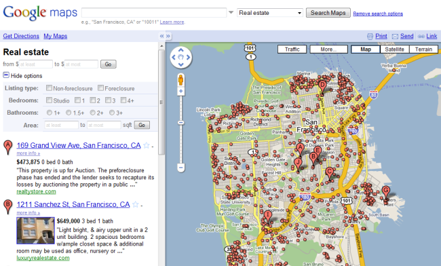Click map marker G pin near Hunters Point
Viewport: 441px width, 266px height.
tap(386, 193)
